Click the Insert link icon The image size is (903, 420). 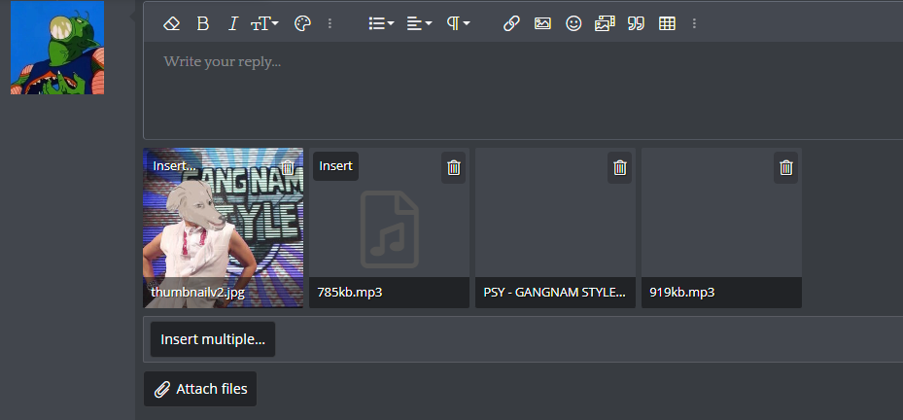pos(511,23)
